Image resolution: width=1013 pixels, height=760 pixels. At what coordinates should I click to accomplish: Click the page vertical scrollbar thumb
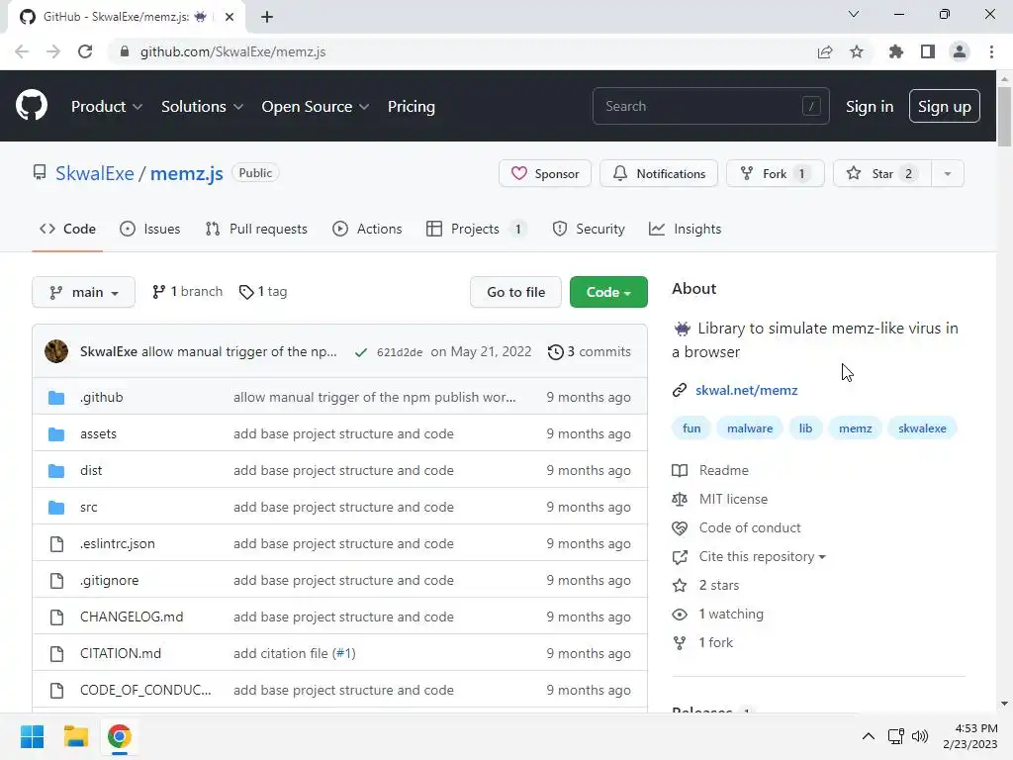point(1004,117)
